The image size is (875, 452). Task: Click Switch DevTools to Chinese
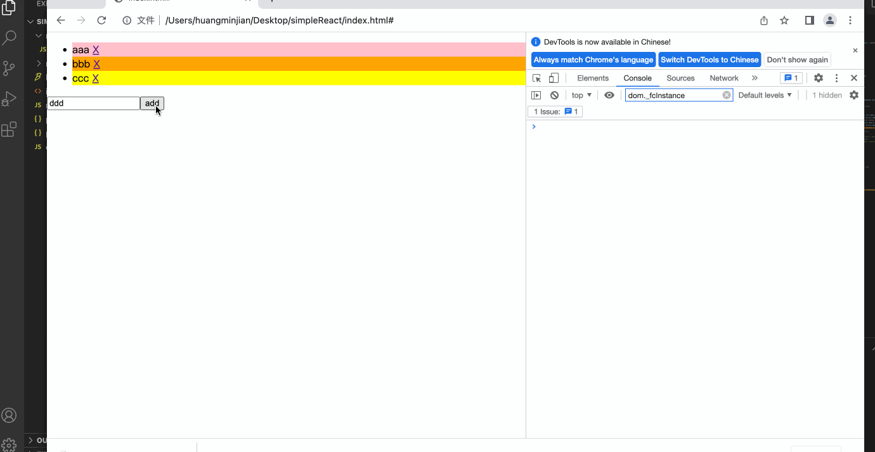[710, 60]
